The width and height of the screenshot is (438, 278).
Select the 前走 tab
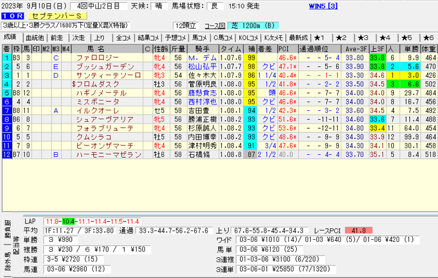point(56,38)
